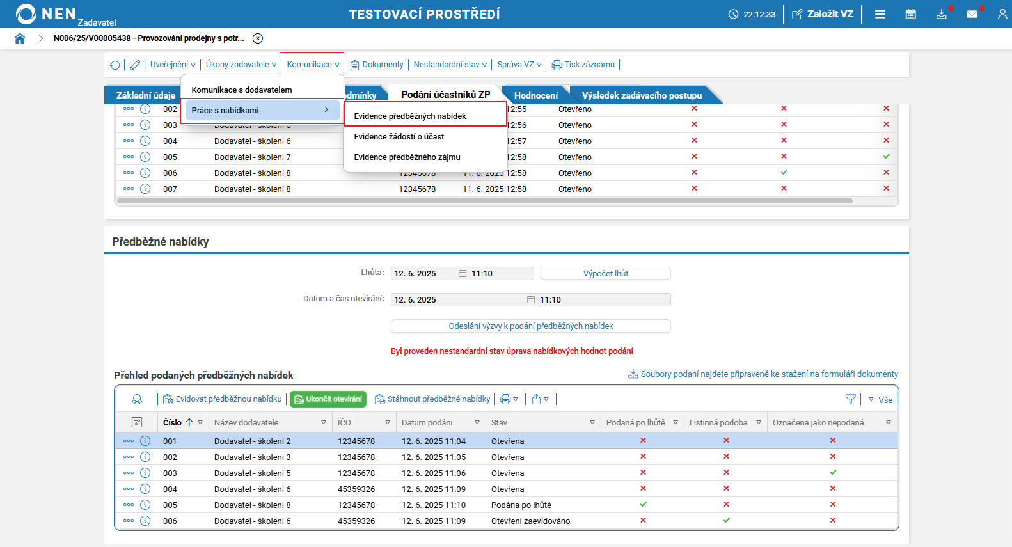Open the calendar icon in header
The image size is (1012, 547).
coord(910,14)
